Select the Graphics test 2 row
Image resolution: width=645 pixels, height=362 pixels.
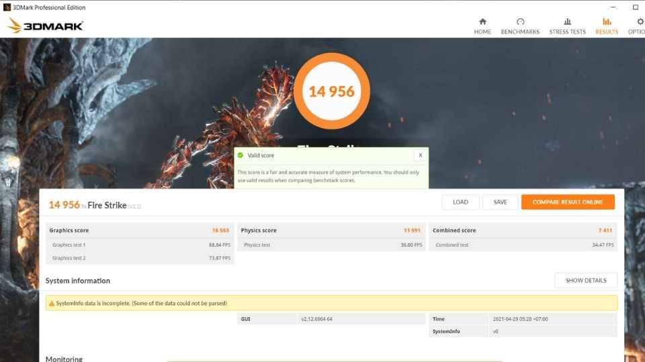(x=140, y=257)
